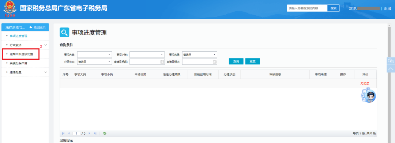The width and height of the screenshot is (395, 143).
Task: Click the 操作 column header
Action: coord(343,74)
